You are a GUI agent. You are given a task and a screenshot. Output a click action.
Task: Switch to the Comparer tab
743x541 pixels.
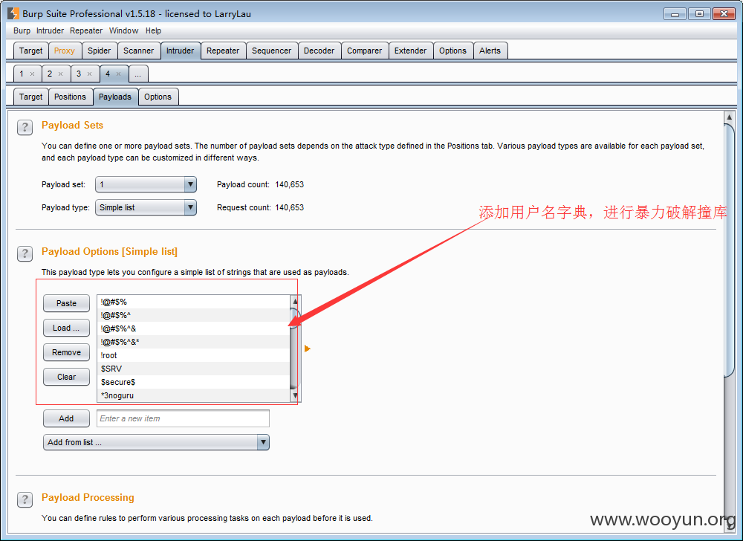(364, 51)
